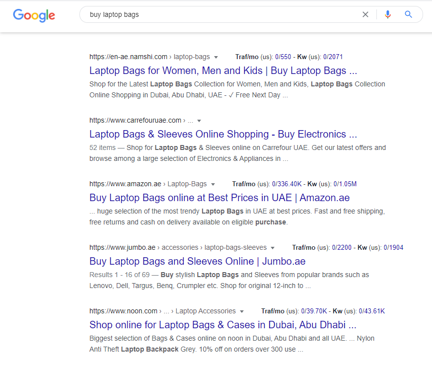Open Laptop Bags for Women, Men and Kids result
The width and height of the screenshot is (432, 365).
click(x=223, y=71)
